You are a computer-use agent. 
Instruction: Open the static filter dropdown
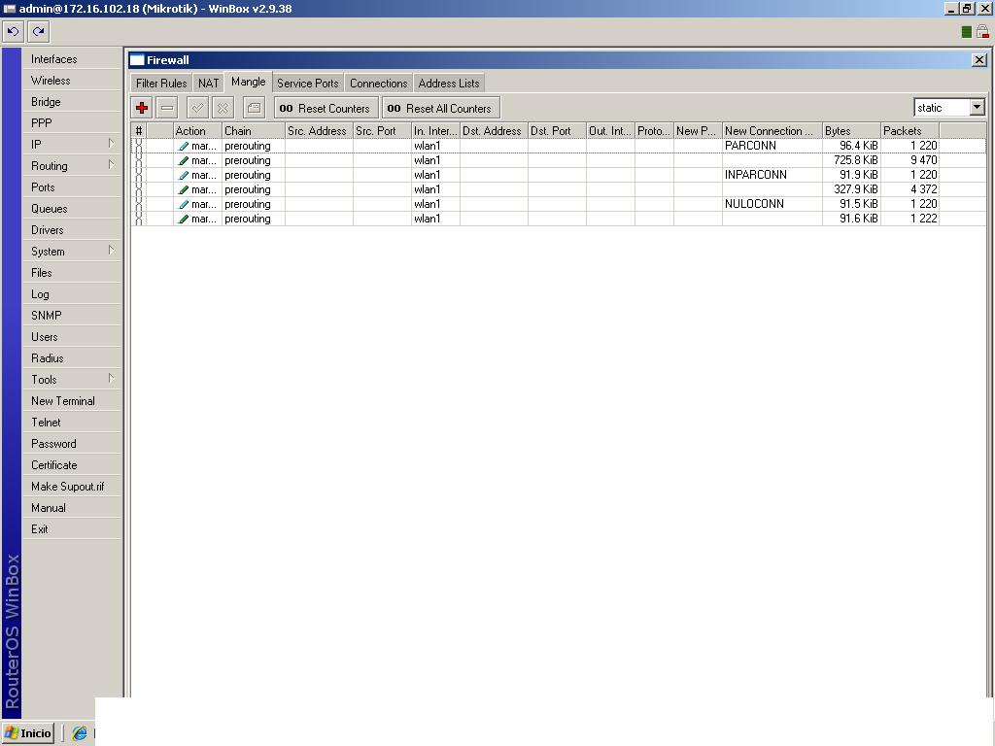978,107
